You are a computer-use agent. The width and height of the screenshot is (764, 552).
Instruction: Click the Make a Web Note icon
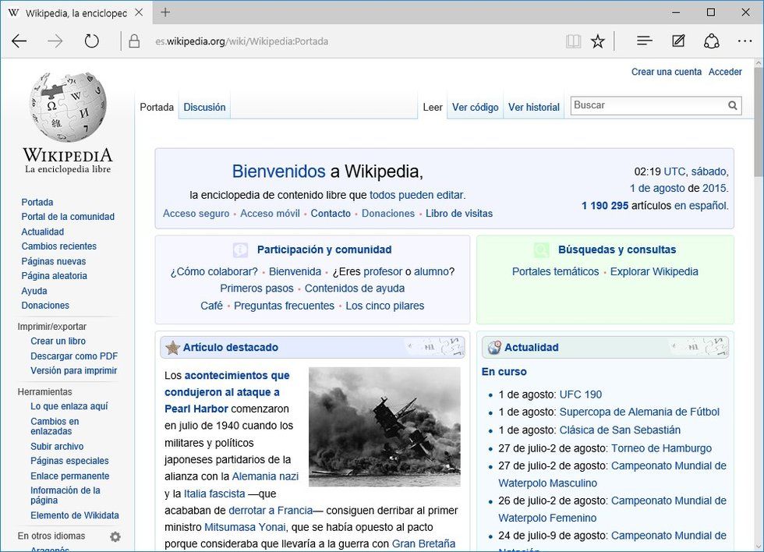(678, 41)
